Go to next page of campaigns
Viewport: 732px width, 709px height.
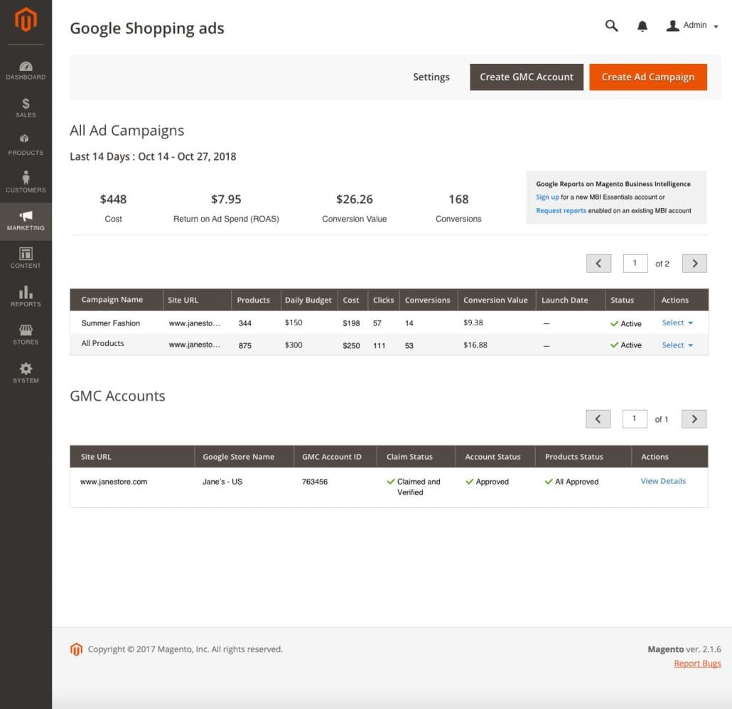tap(694, 264)
